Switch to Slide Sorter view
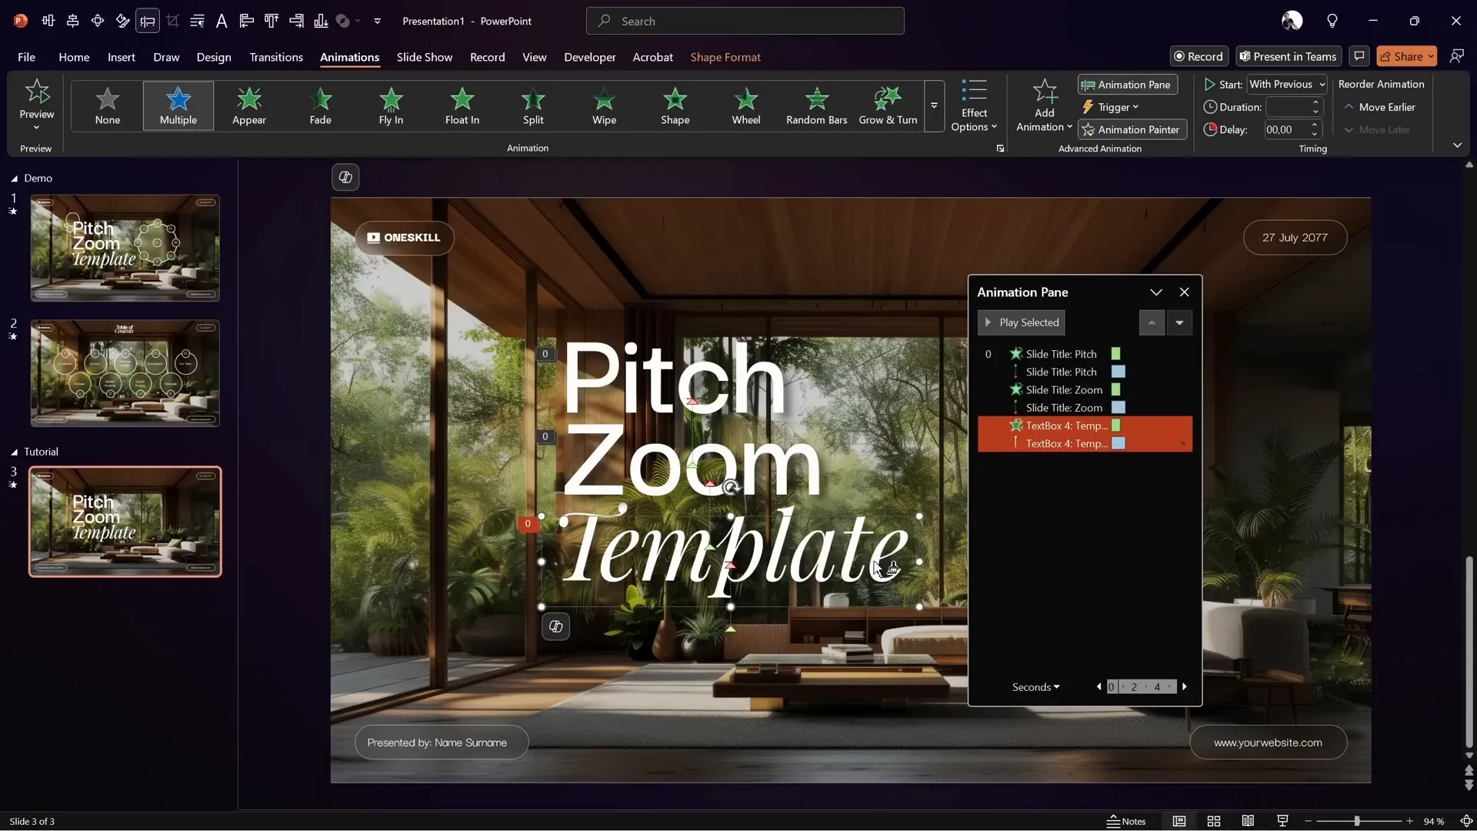Screen dimensions: 1477x831 click(1214, 821)
